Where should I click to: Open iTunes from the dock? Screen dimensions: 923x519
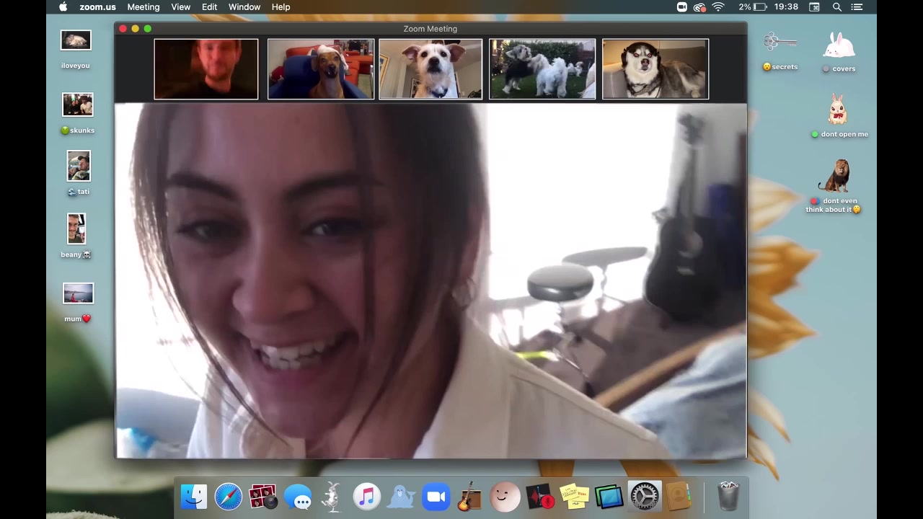click(x=366, y=497)
